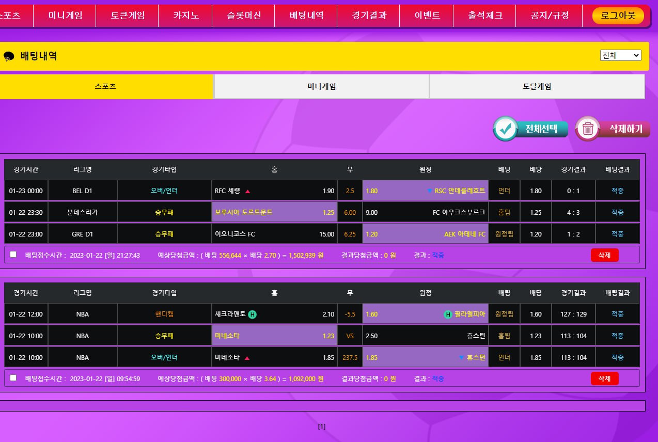Click page number 1 in pagination

(322, 427)
